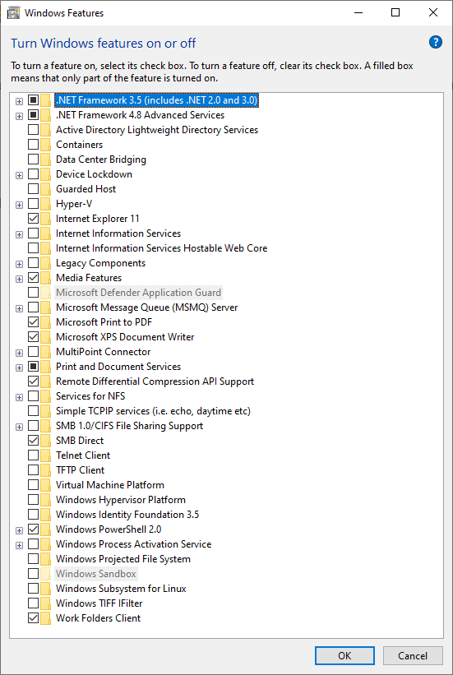The width and height of the screenshot is (453, 675).
Task: Click the Windows Features title bar icon
Action: [x=13, y=13]
